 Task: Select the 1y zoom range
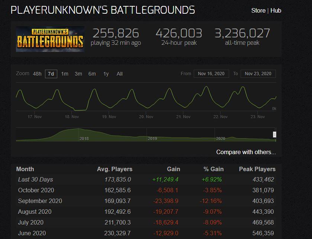(x=106, y=74)
